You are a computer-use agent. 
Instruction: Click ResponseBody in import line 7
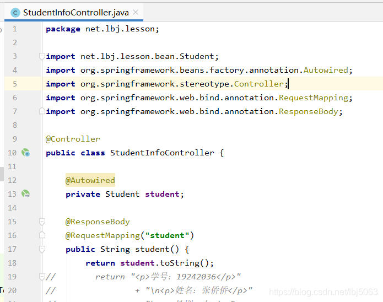click(x=309, y=112)
